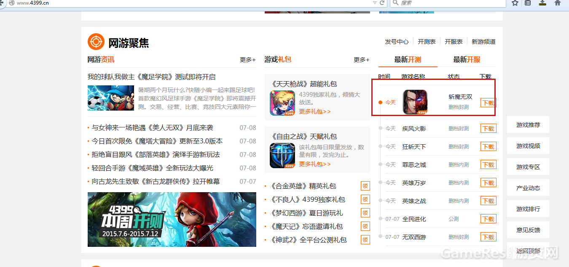
Task: Click 更多礼包>> under 天天枪战
Action: pos(315,111)
